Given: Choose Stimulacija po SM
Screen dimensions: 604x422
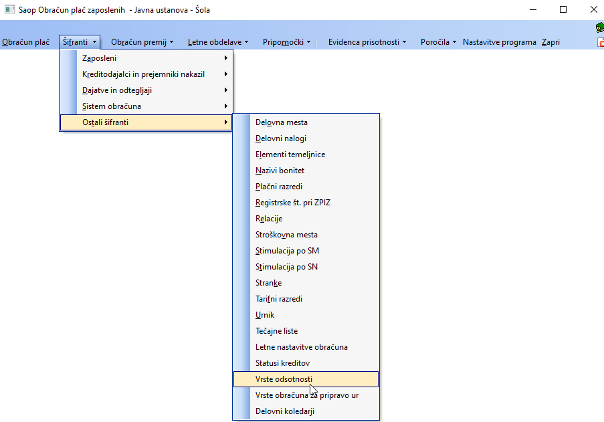Looking at the screenshot, I should pyautogui.click(x=306, y=251).
